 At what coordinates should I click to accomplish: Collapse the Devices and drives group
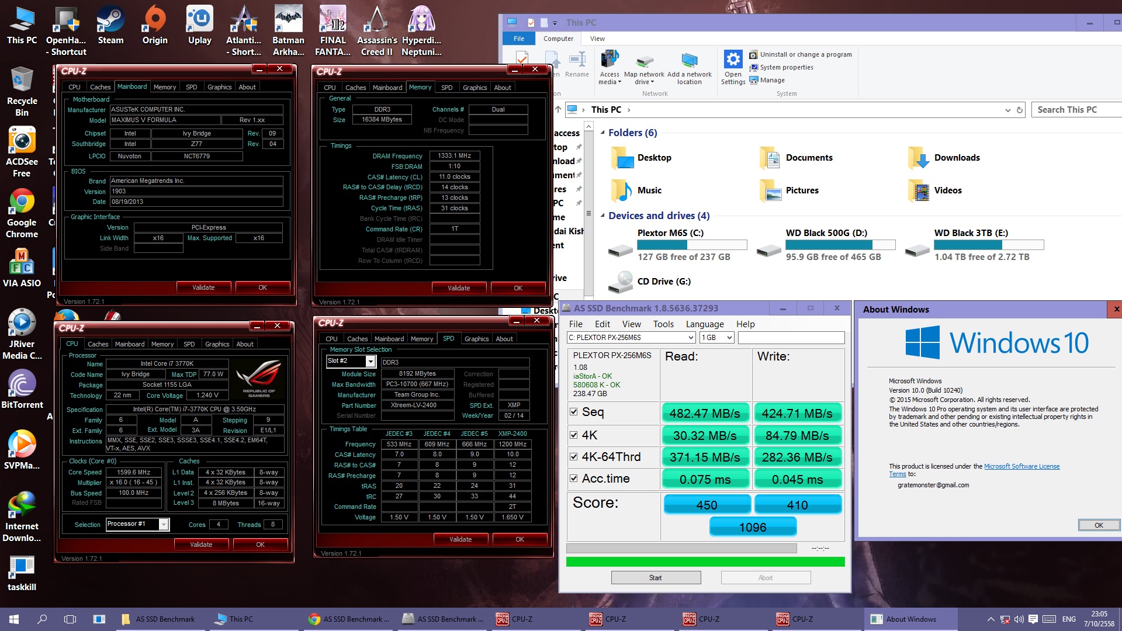click(602, 216)
